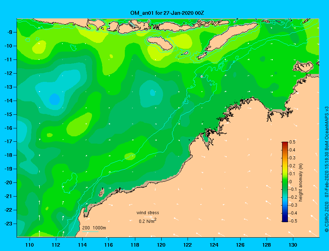Click the 0 value on color scale
The image size is (329, 251).
pos(291,182)
